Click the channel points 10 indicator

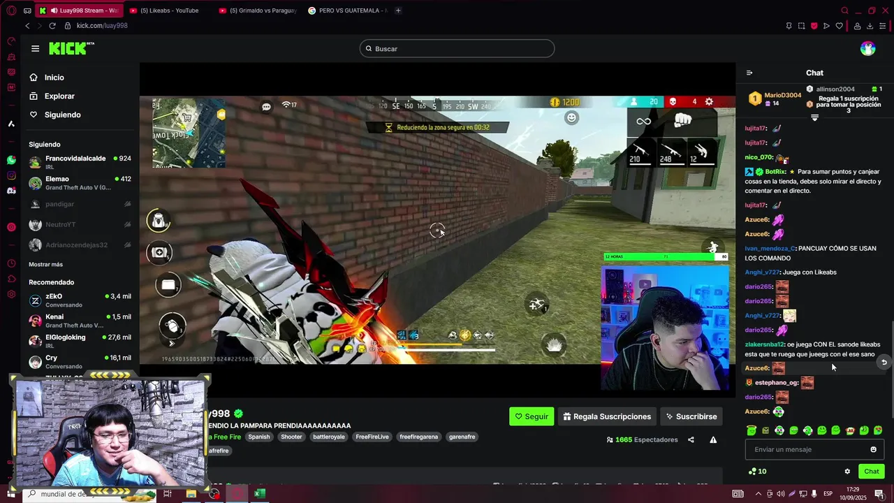pyautogui.click(x=757, y=472)
